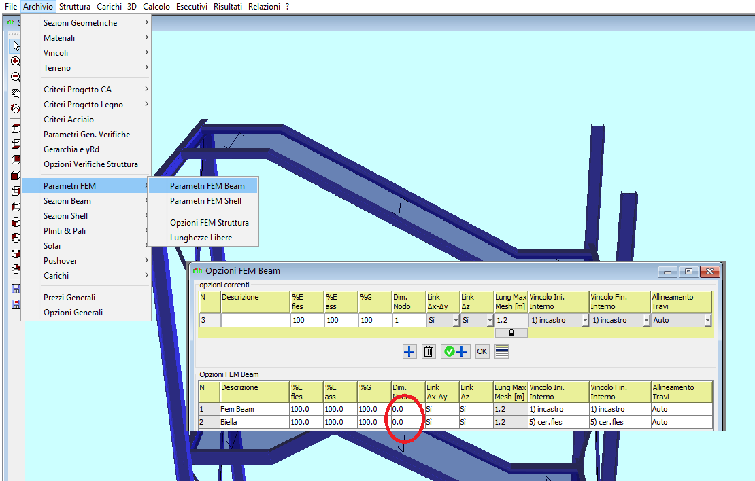755x481 pixels.
Task: Expand the Pushover submenu
Action: pos(86,261)
